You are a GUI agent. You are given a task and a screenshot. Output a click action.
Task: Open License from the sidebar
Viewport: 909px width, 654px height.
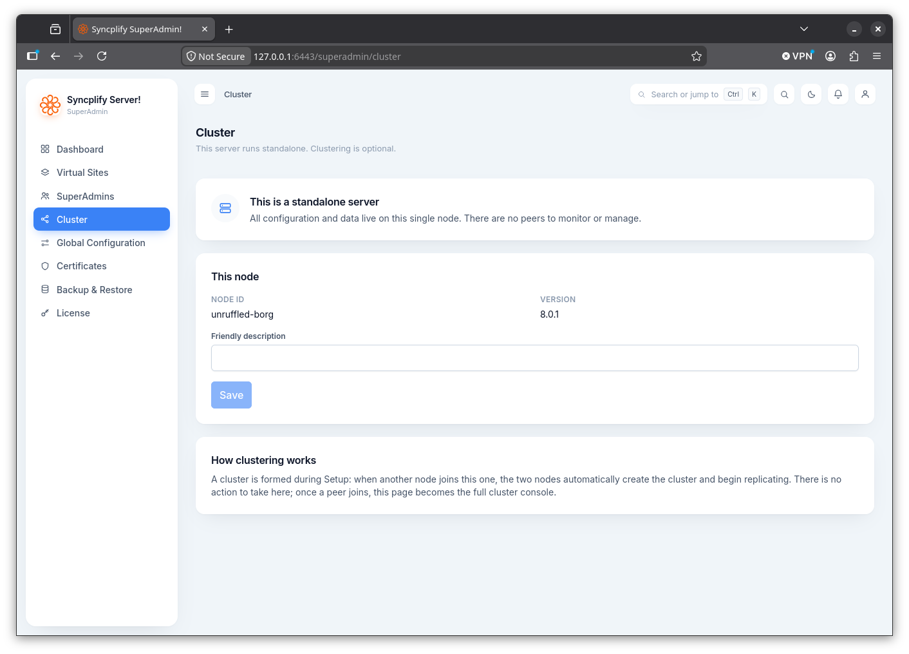pos(102,313)
